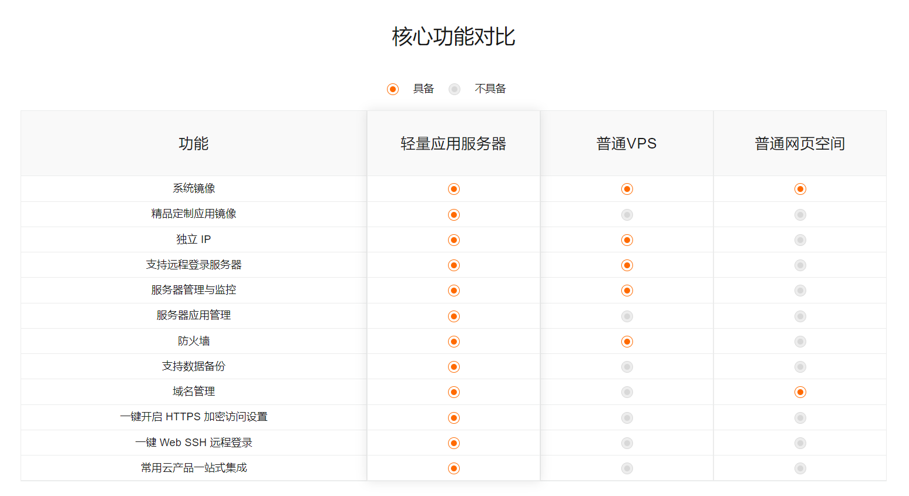Click 域名管理 indicator under 轻量应用服务器
The width and height of the screenshot is (909, 496).
pos(454,392)
